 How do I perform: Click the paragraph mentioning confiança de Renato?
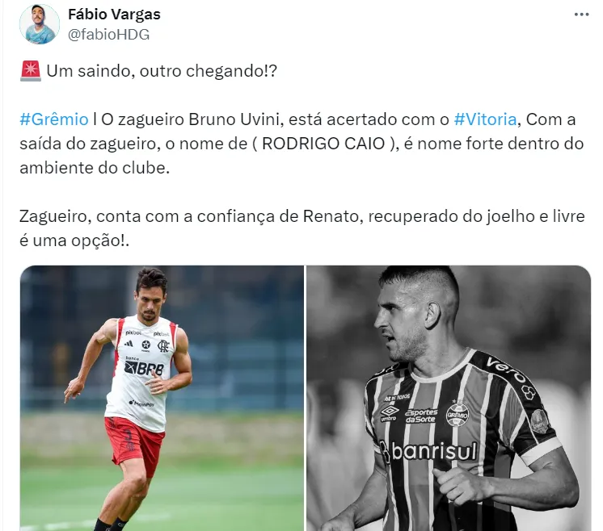click(302, 228)
